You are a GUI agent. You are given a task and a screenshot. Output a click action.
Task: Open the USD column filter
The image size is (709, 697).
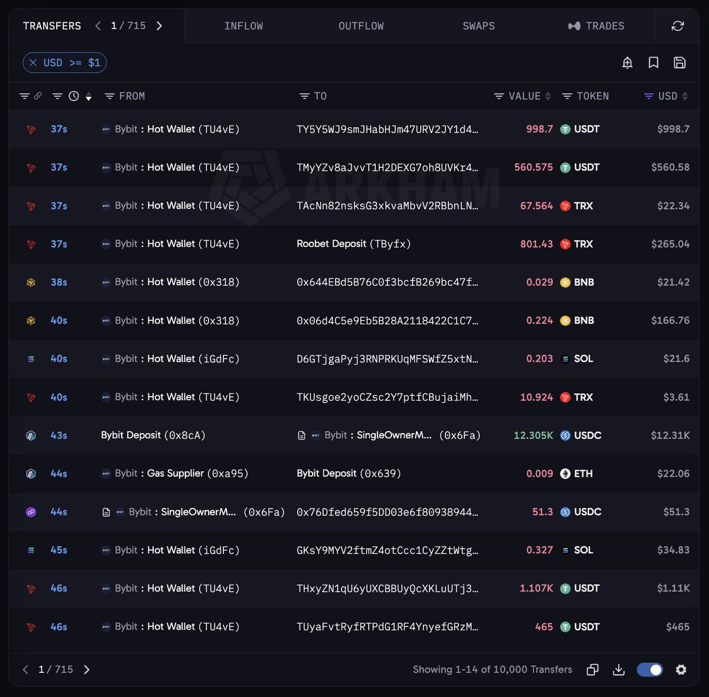tap(649, 96)
